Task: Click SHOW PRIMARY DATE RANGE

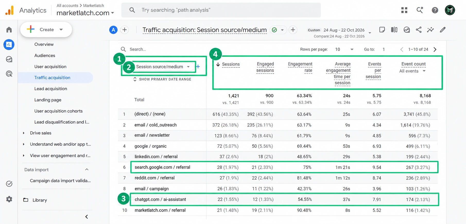Action: pos(162,79)
